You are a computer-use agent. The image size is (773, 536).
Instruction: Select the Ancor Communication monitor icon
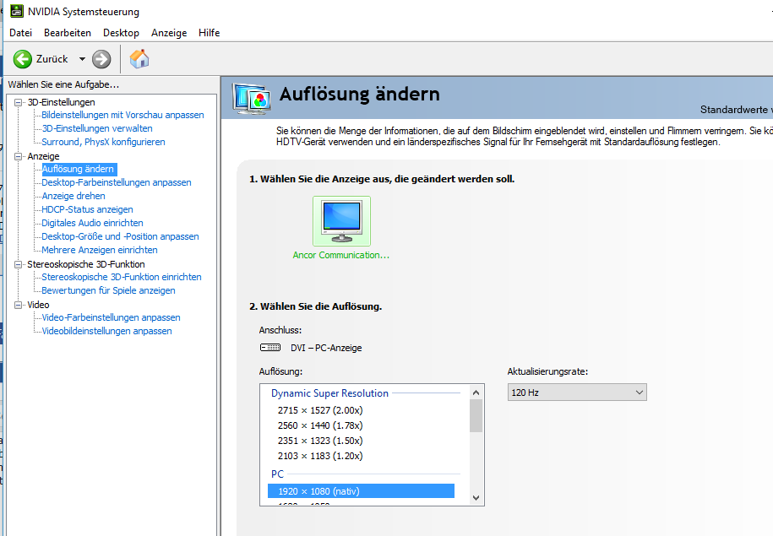click(x=341, y=220)
